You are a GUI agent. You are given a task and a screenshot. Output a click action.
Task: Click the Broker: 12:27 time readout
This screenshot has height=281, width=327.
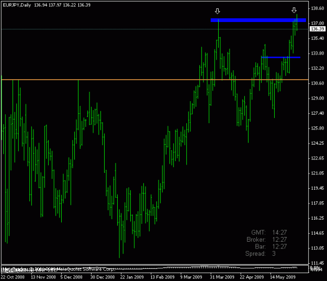267,240
